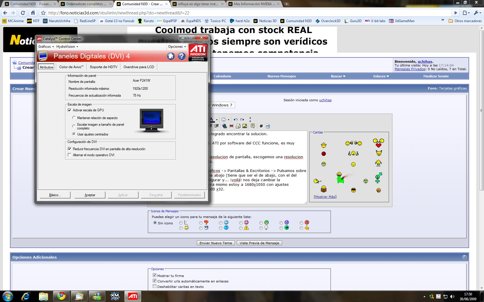Image resolution: width=484 pixels, height=302 pixels.
Task: Open Catalyst help question mark icon
Action: point(182,56)
